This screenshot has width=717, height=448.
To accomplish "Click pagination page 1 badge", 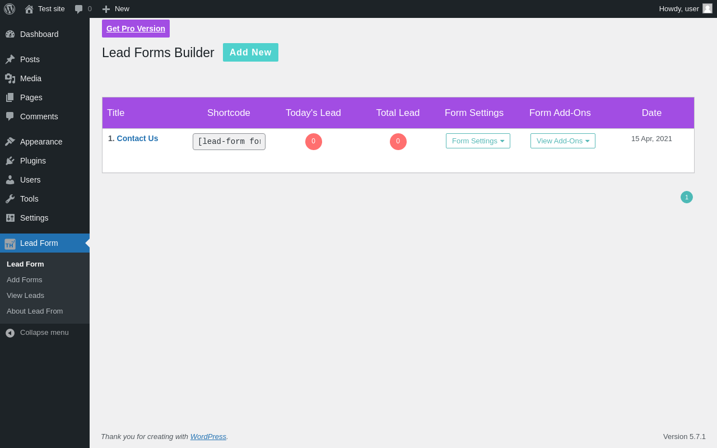I will click(x=687, y=197).
